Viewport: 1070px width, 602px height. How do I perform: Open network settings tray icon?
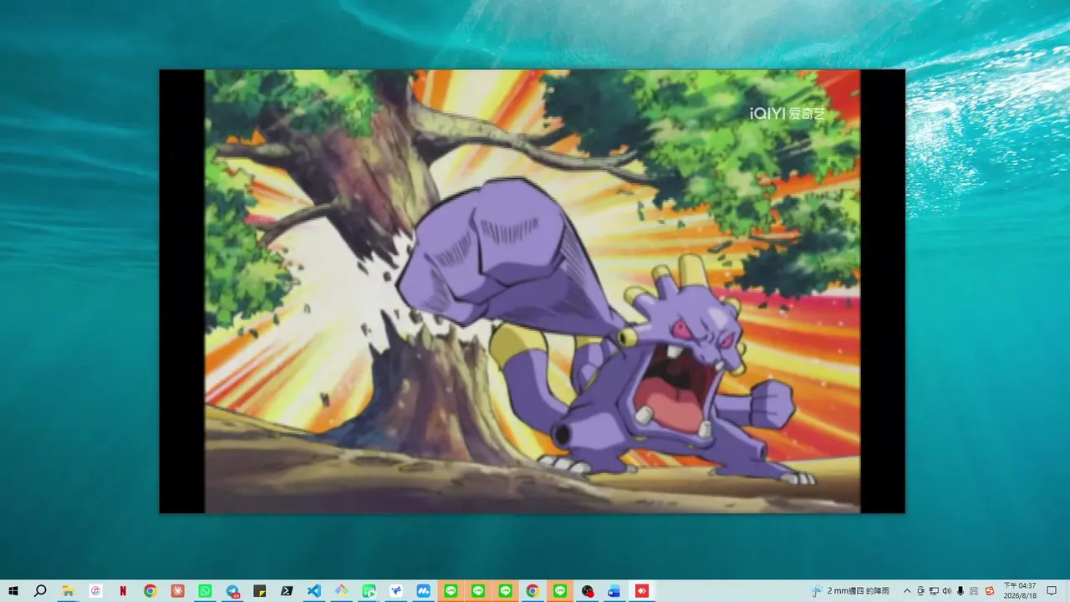[934, 590]
